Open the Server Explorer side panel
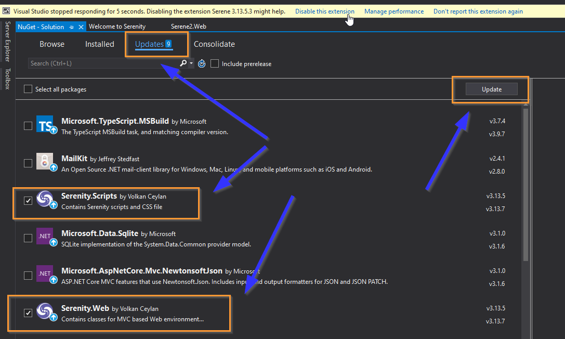Image resolution: width=565 pixels, height=339 pixels. coord(8,42)
